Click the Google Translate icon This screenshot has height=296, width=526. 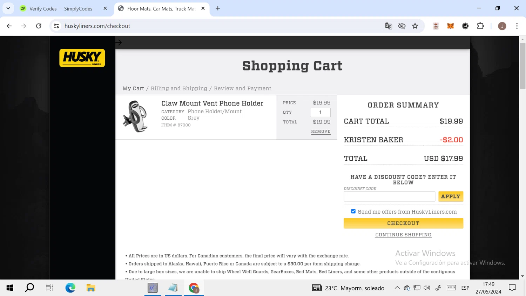(x=389, y=26)
